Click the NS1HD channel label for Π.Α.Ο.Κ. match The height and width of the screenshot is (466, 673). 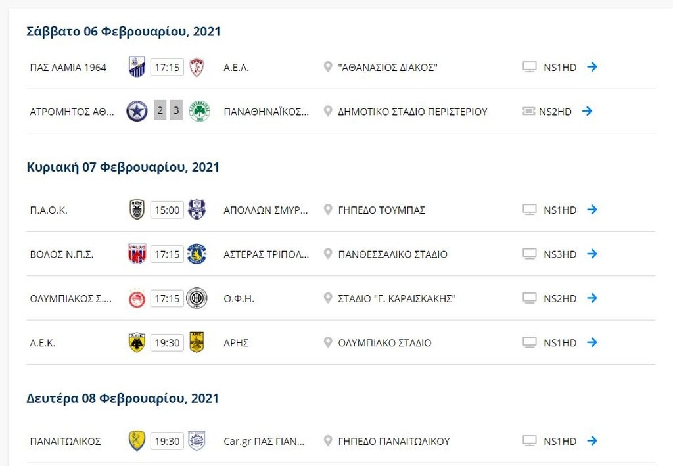click(x=558, y=210)
